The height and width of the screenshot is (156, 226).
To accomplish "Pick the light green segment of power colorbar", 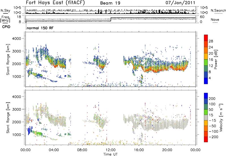I will pyautogui.click(x=206, y=62).
